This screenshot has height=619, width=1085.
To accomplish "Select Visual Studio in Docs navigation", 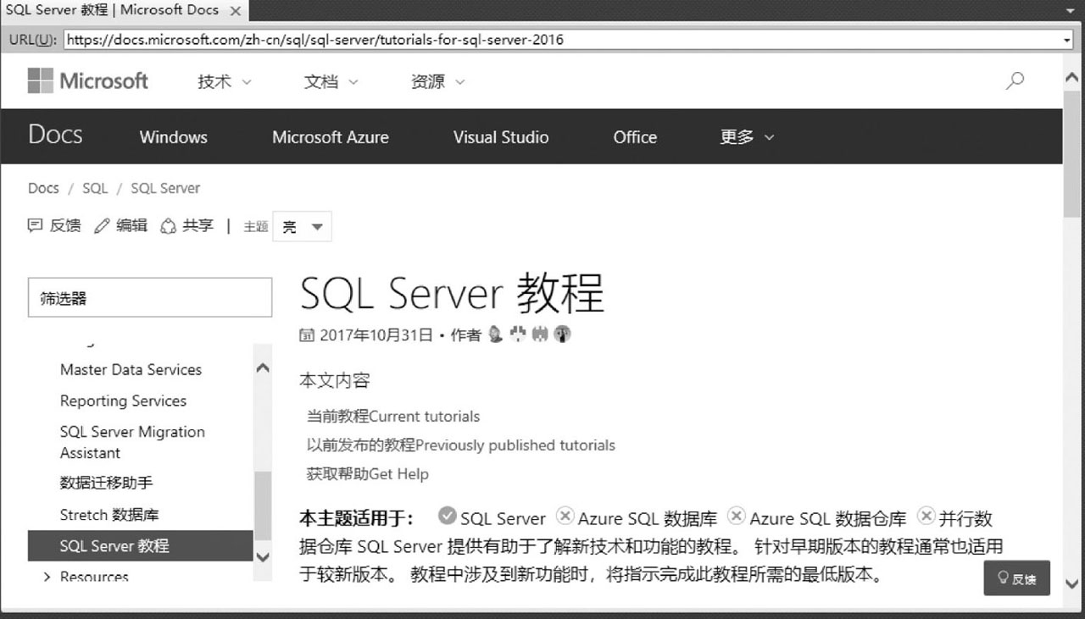I will click(501, 137).
